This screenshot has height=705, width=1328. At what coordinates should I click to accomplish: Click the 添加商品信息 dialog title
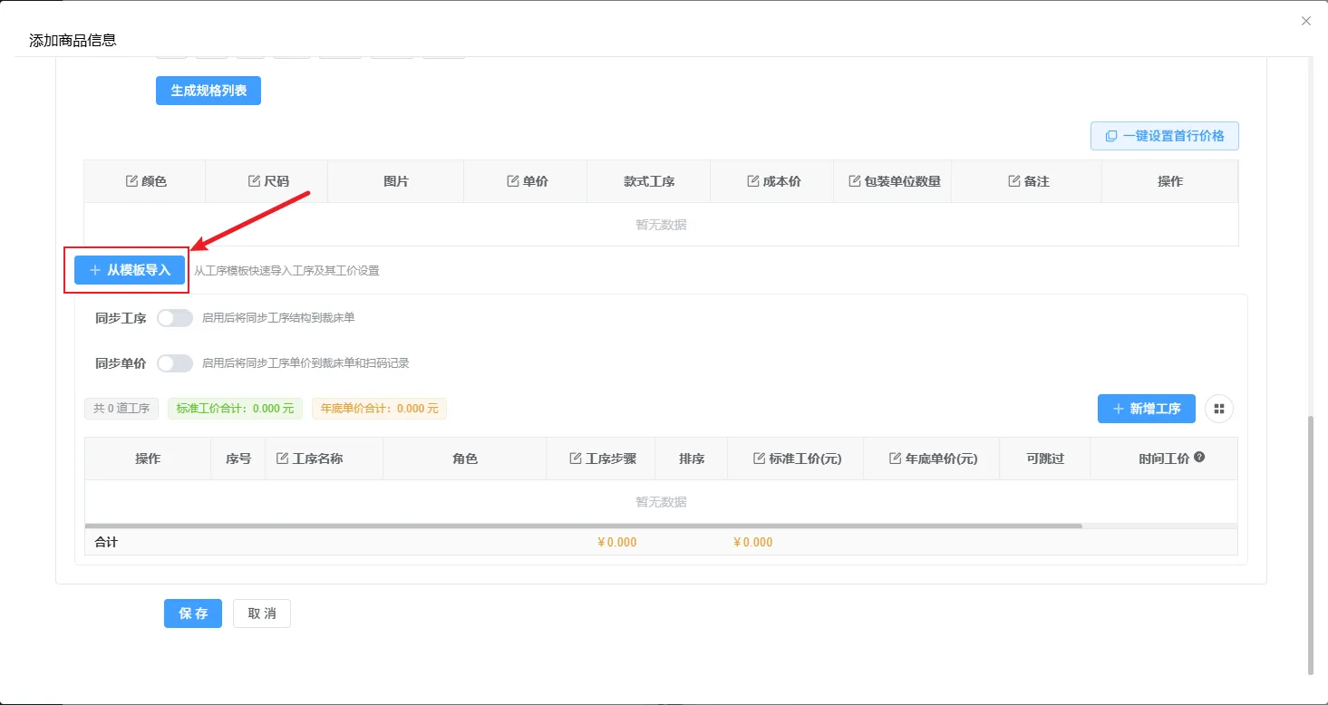click(73, 41)
